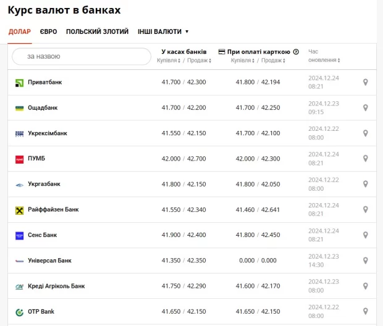Click location pin for Сенс Банк
383x326 pixels.
[x=365, y=235]
